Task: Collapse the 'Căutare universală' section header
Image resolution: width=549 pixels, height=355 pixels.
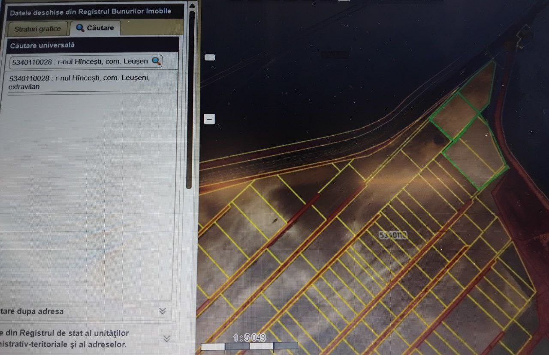Action: click(x=92, y=45)
